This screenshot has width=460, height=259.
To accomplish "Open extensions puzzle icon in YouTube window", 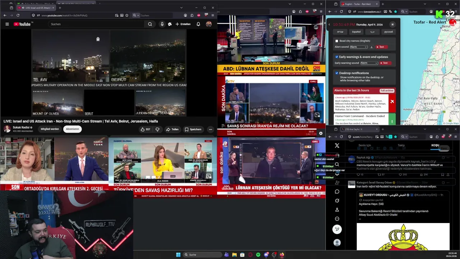I will point(192,15).
